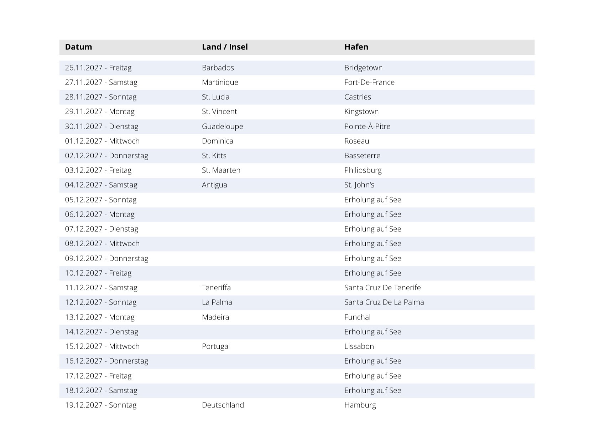
Task: Click date 10.12.2027 - Freitag
Action: 98,273
